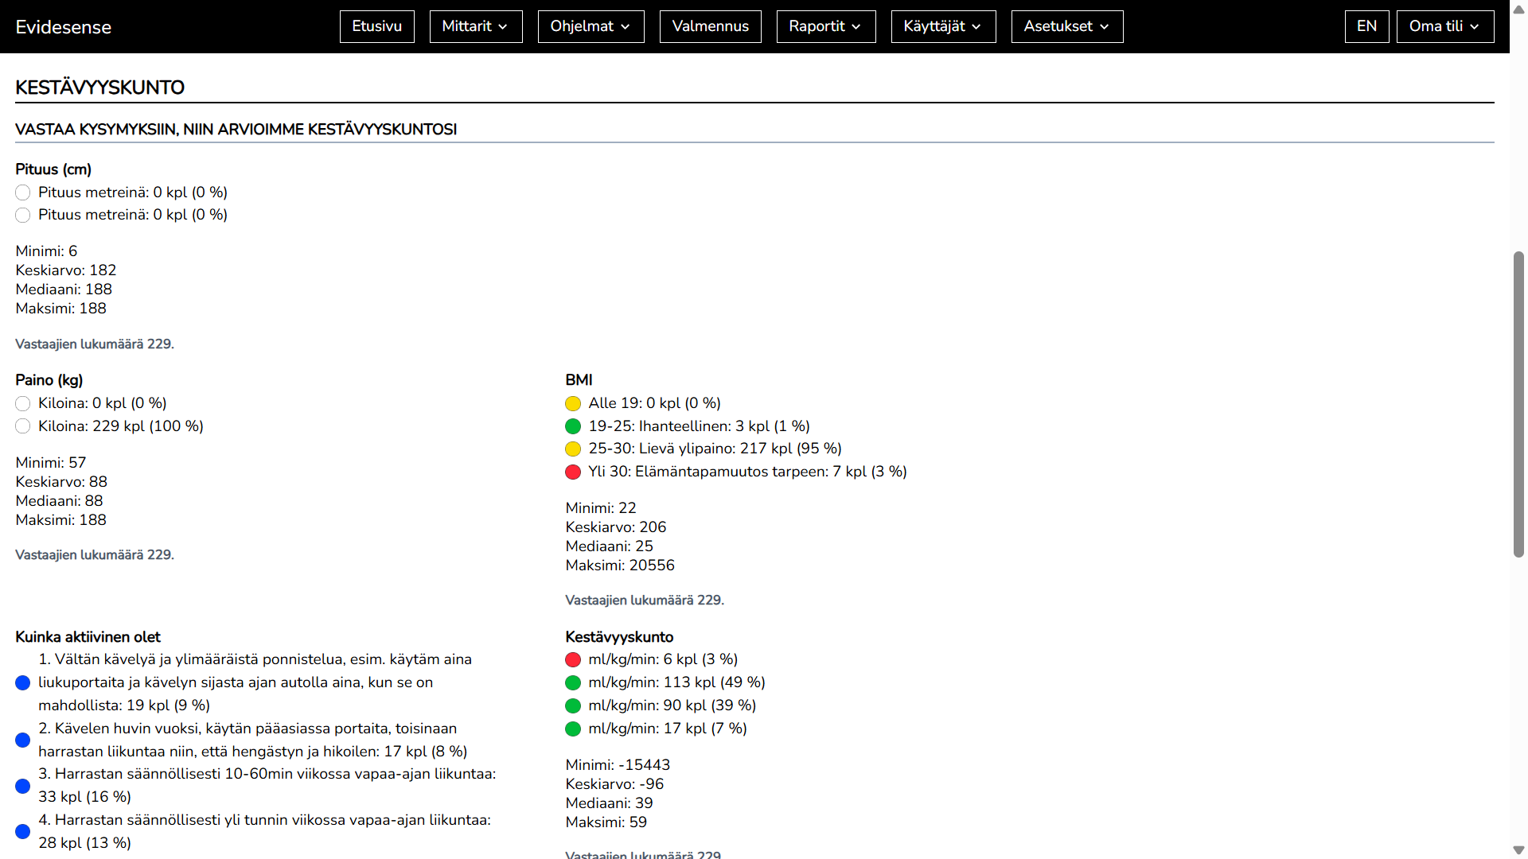Expand the Ohjelmat dropdown menu
The image size is (1528, 859).
pos(591,26)
